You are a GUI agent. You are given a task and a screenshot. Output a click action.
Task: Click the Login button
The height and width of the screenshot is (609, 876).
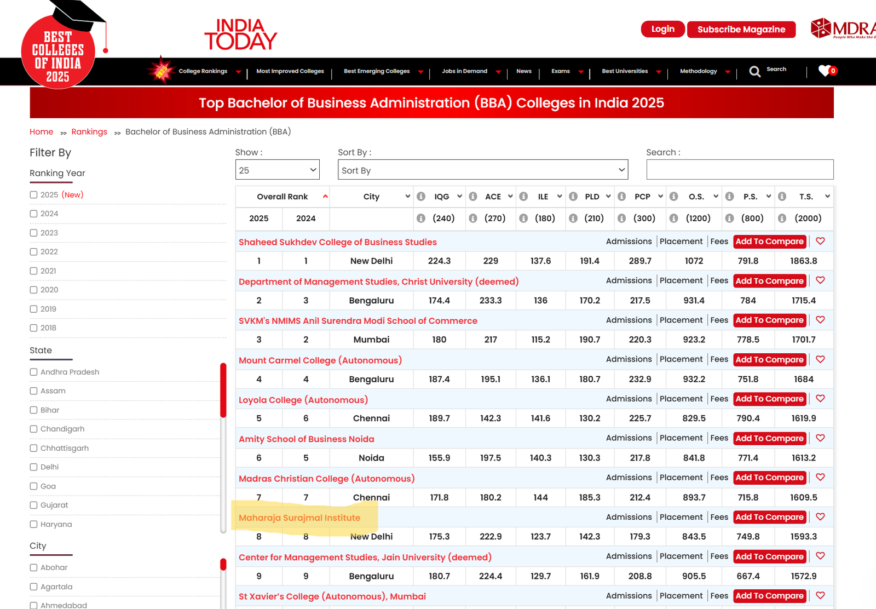point(663,29)
